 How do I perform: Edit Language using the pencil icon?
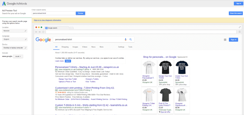click(26, 39)
